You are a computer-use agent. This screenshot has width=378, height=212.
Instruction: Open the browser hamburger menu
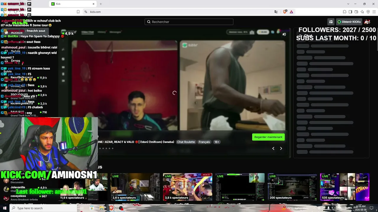click(374, 12)
